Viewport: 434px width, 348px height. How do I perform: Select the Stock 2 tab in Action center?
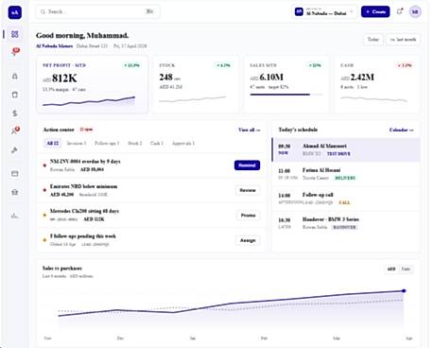[x=135, y=144]
